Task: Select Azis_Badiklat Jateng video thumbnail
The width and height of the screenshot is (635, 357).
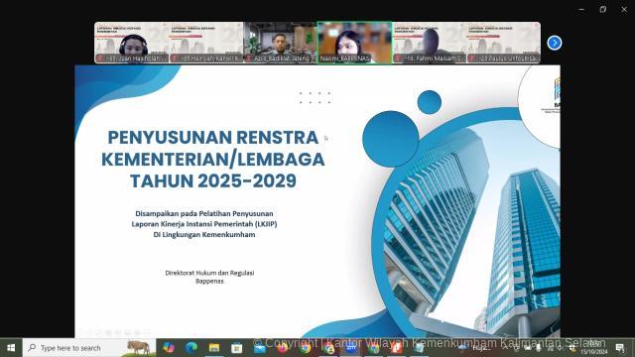Action: click(x=280, y=43)
